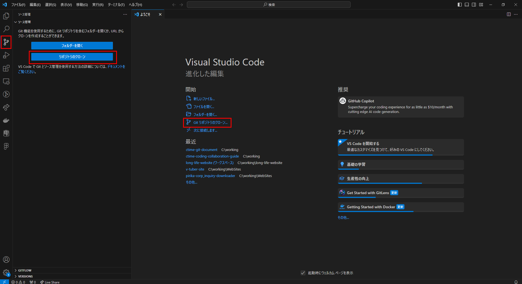This screenshot has width=522, height=284.
Task: Open the Extensions view icon
Action: [x=6, y=68]
